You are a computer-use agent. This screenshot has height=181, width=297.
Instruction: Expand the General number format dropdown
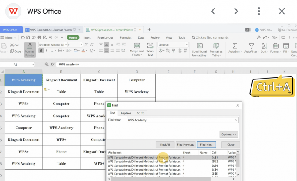click(x=186, y=45)
